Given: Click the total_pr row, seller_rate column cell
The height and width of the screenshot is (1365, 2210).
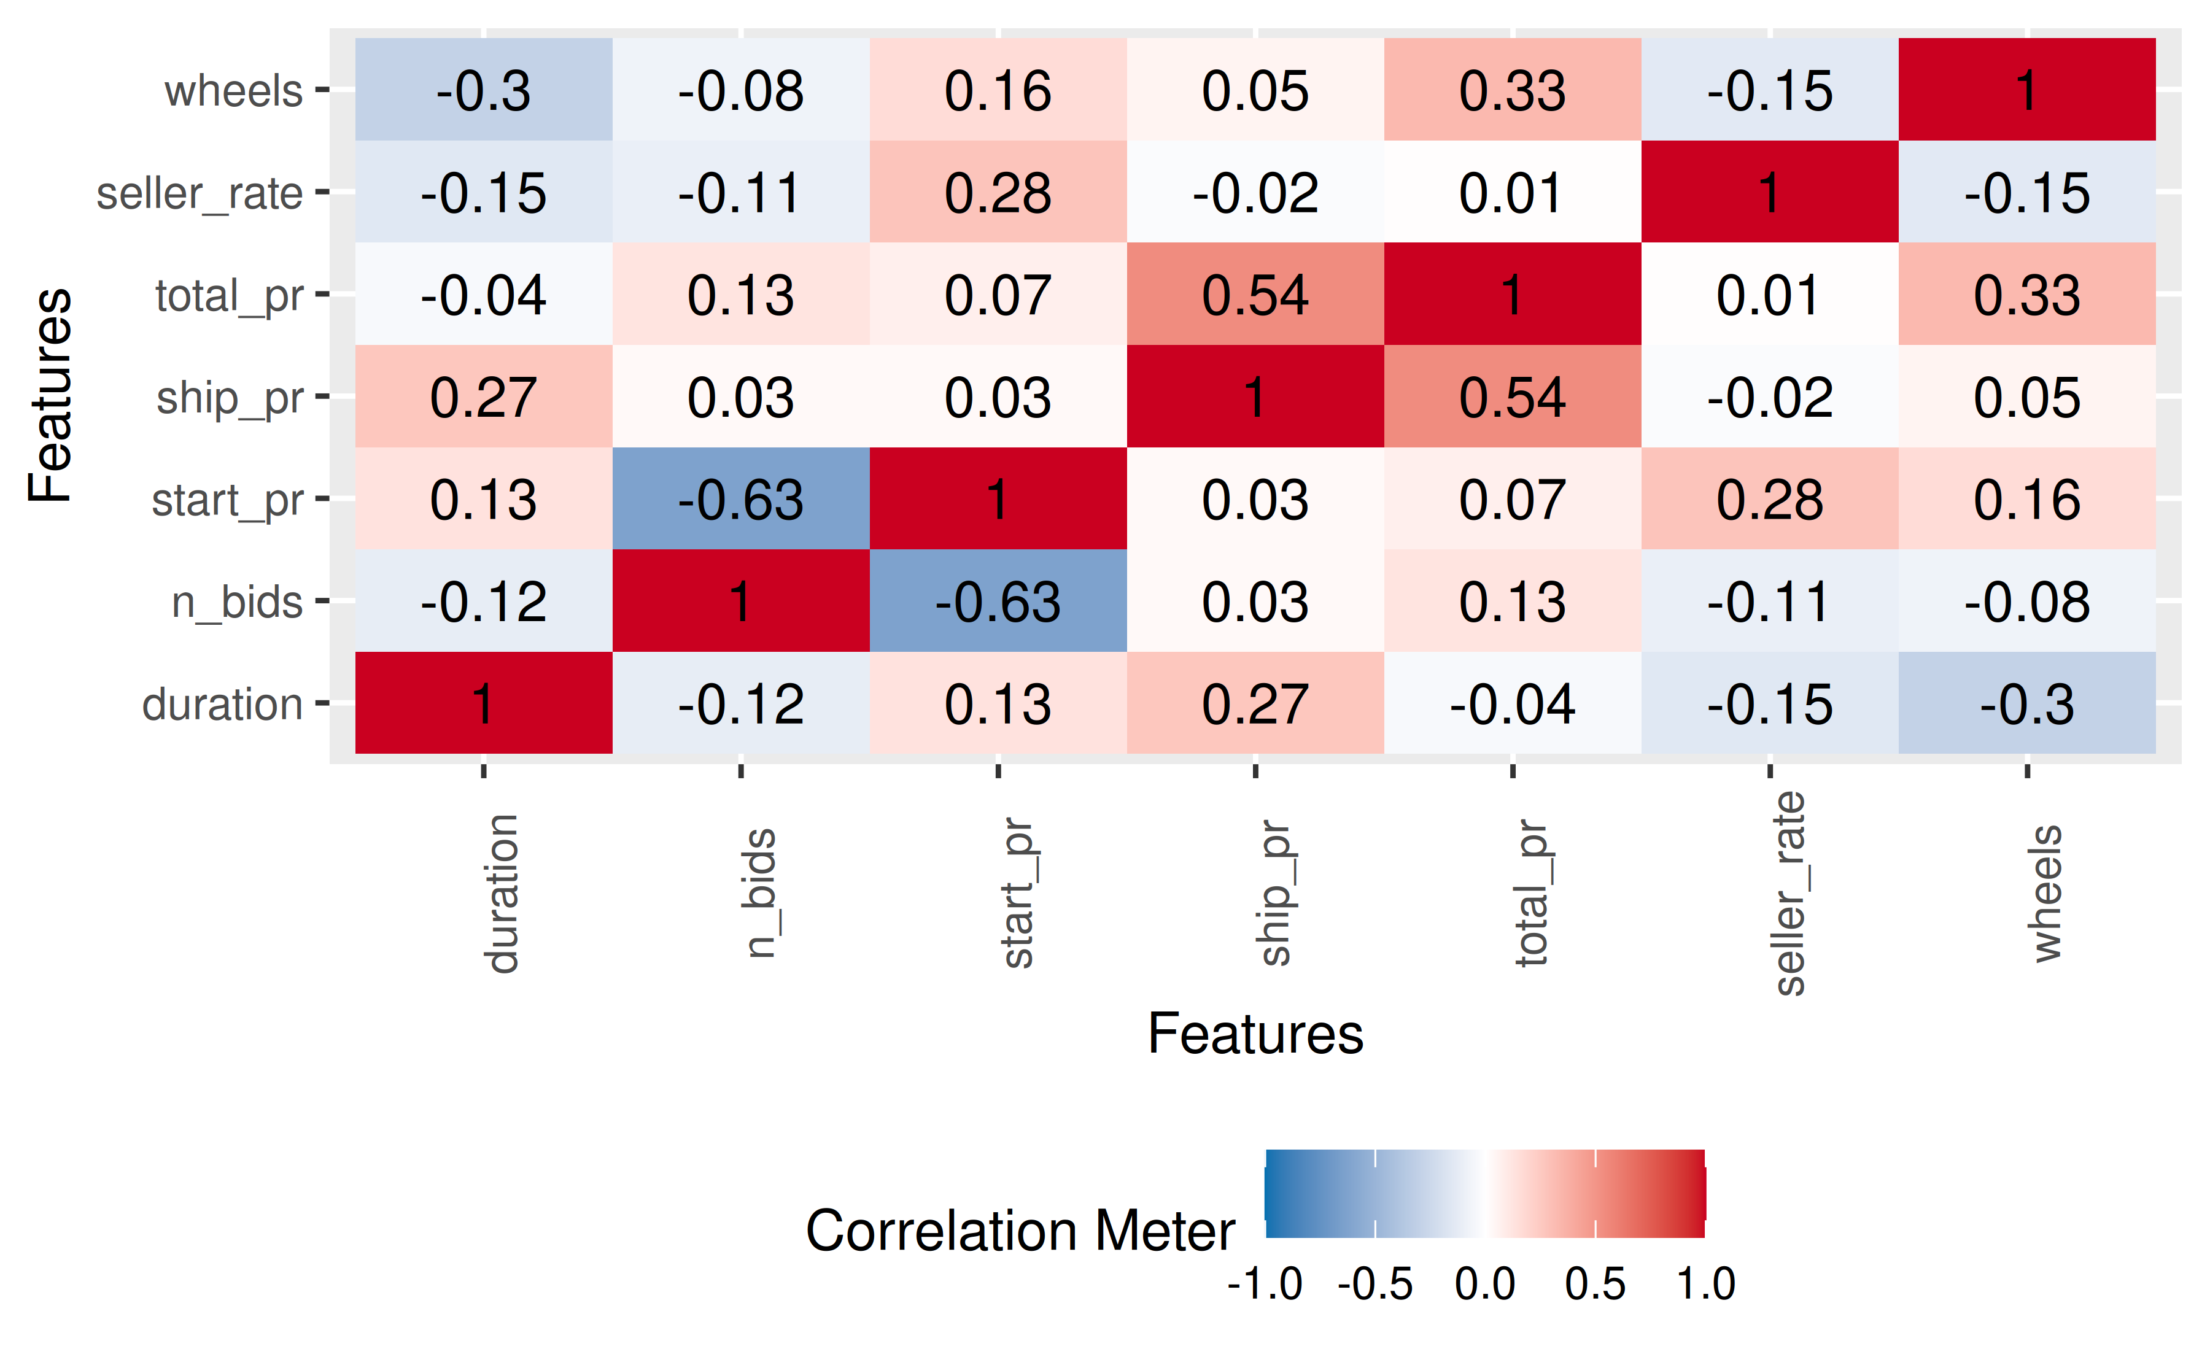Looking at the screenshot, I should tap(1769, 295).
